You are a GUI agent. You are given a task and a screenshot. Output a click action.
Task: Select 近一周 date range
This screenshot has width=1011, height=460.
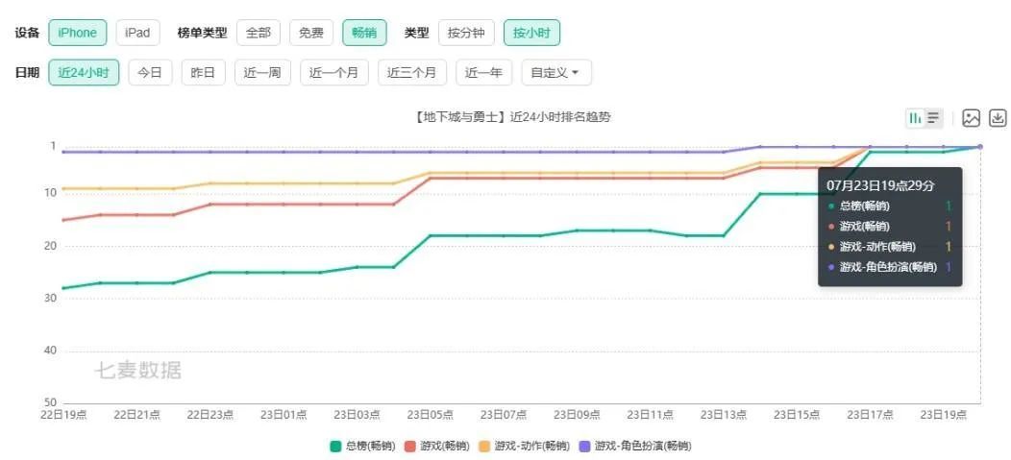[261, 73]
